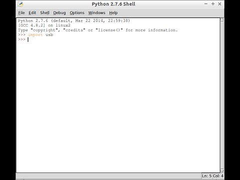This screenshot has height=180, width=240.
Task: Click the 'Ln: 5' status indicator
Action: (206, 176)
